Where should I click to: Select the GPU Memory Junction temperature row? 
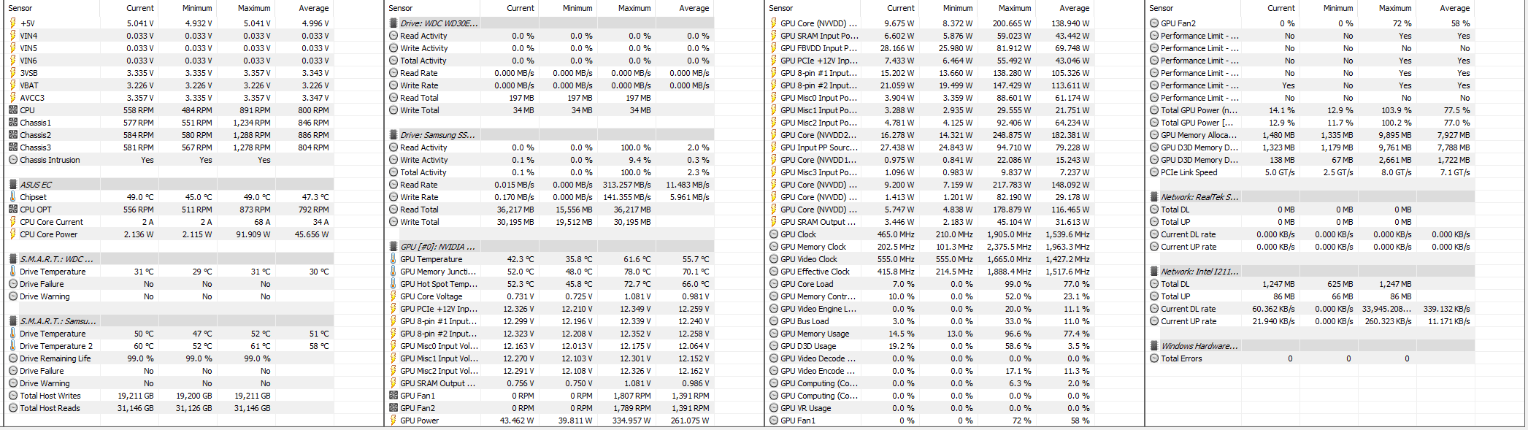[437, 272]
